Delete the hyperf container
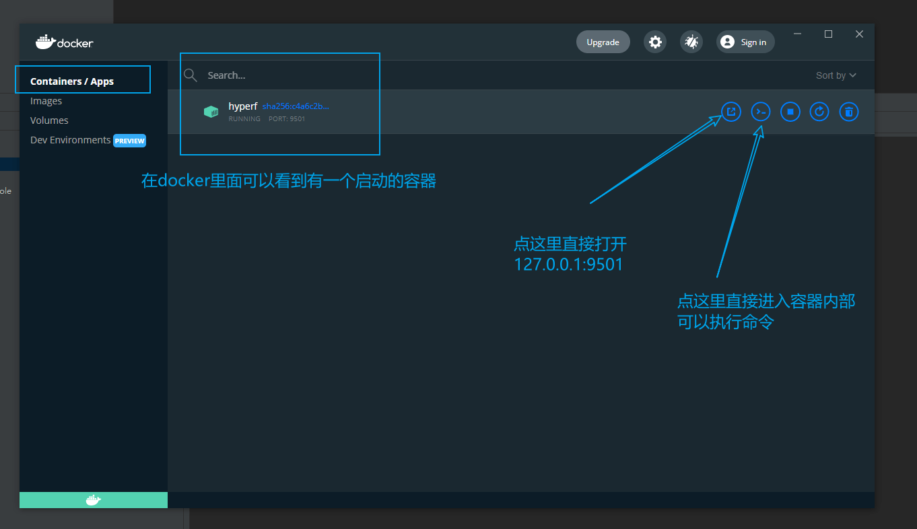 click(x=849, y=112)
